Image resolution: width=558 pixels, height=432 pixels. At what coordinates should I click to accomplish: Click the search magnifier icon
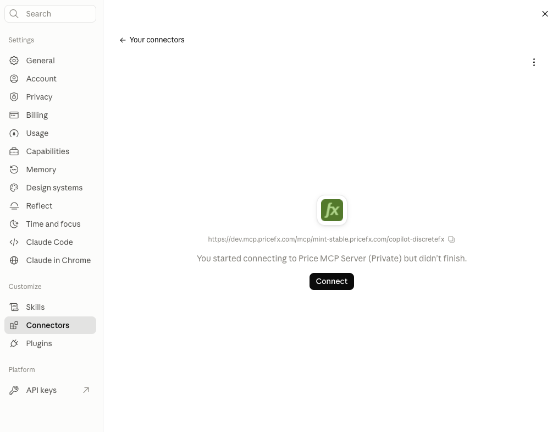tap(14, 14)
